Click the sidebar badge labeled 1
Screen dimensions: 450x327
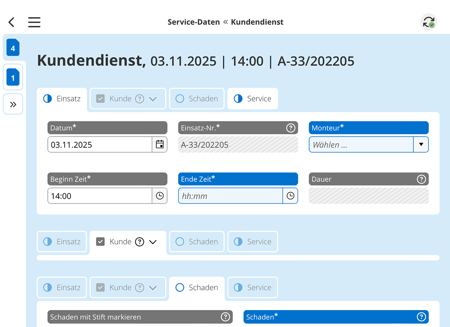click(13, 77)
